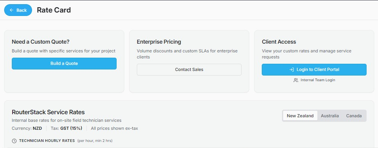Click the Volume discounts and custom SLAs description
Image resolution: width=378 pixels, height=148 pixels.
[x=187, y=54]
